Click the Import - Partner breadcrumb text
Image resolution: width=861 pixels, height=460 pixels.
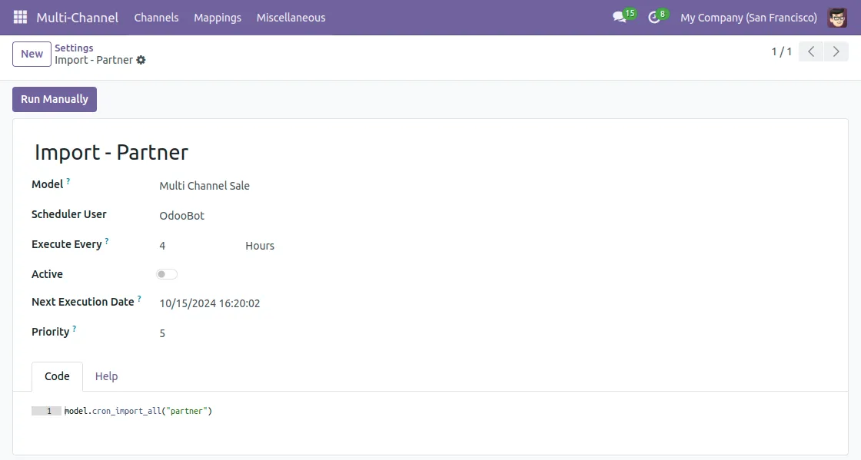tap(94, 60)
